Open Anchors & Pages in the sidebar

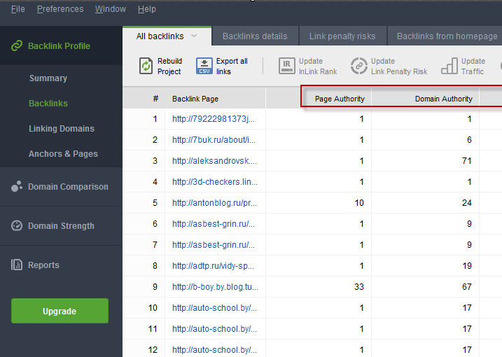tap(63, 154)
